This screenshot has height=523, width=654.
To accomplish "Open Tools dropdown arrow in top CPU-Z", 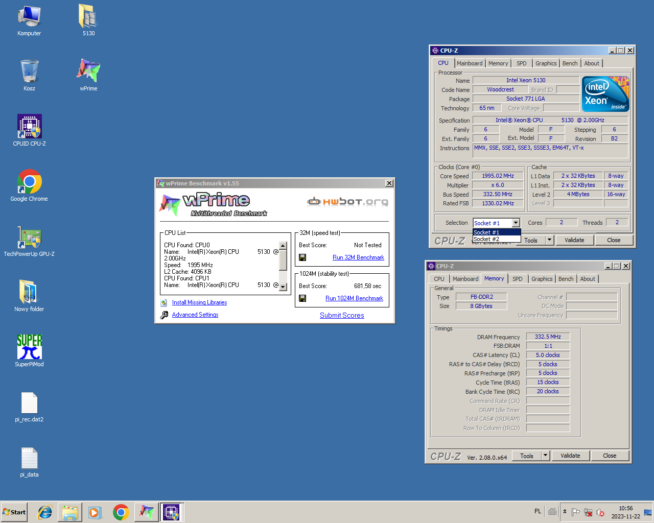I will click(x=549, y=240).
